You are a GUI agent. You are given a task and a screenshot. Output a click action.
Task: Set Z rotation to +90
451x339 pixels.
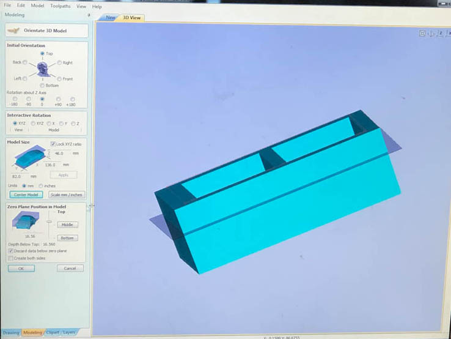[59, 99]
